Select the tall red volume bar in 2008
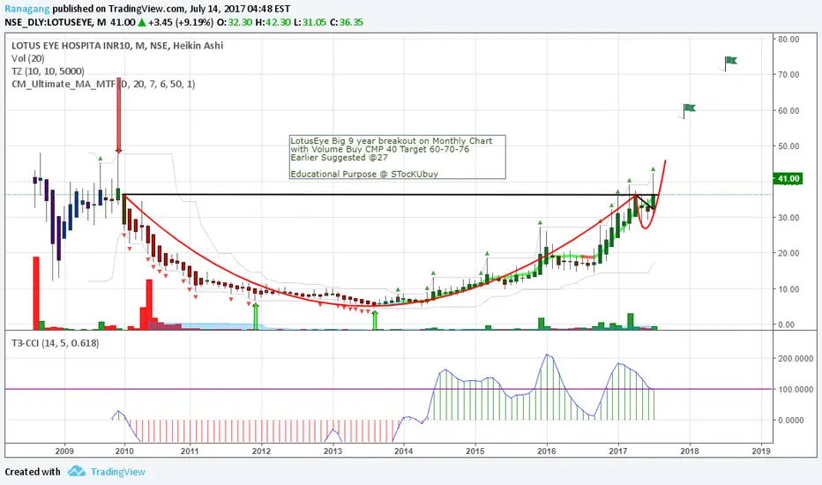Image resolution: width=822 pixels, height=485 pixels. tap(36, 293)
